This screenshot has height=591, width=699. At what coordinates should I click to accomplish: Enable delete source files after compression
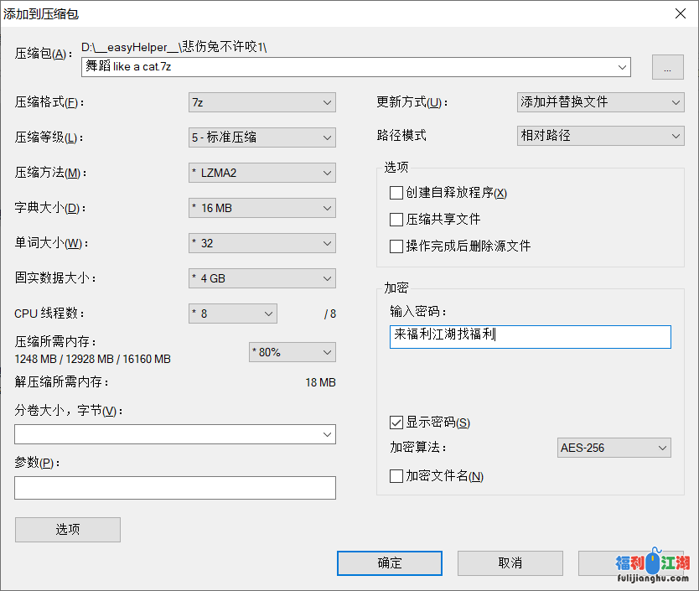(396, 246)
